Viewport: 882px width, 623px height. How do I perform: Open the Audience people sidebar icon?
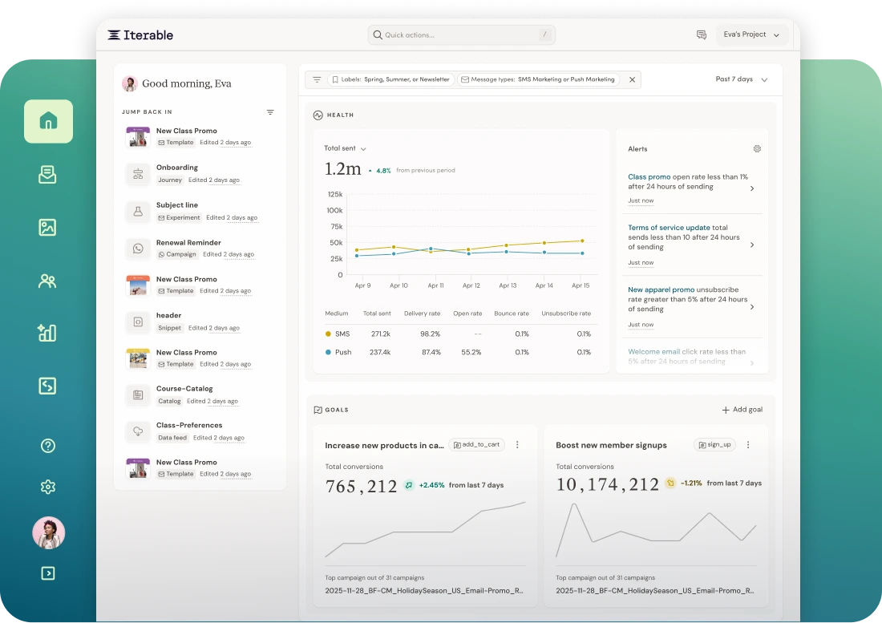tap(47, 281)
